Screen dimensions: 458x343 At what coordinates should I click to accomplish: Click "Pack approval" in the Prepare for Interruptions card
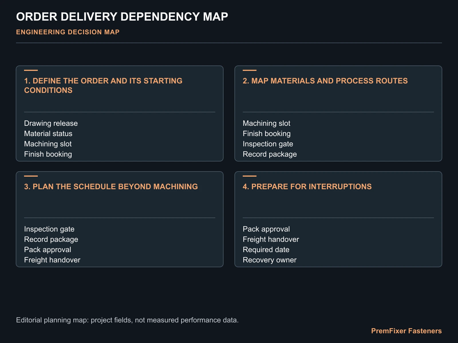266,229
